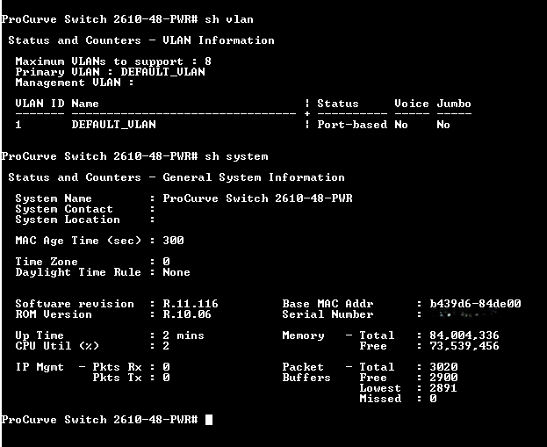Click the 'Base MAC Addr' label
This screenshot has height=447, width=547.
point(327,304)
